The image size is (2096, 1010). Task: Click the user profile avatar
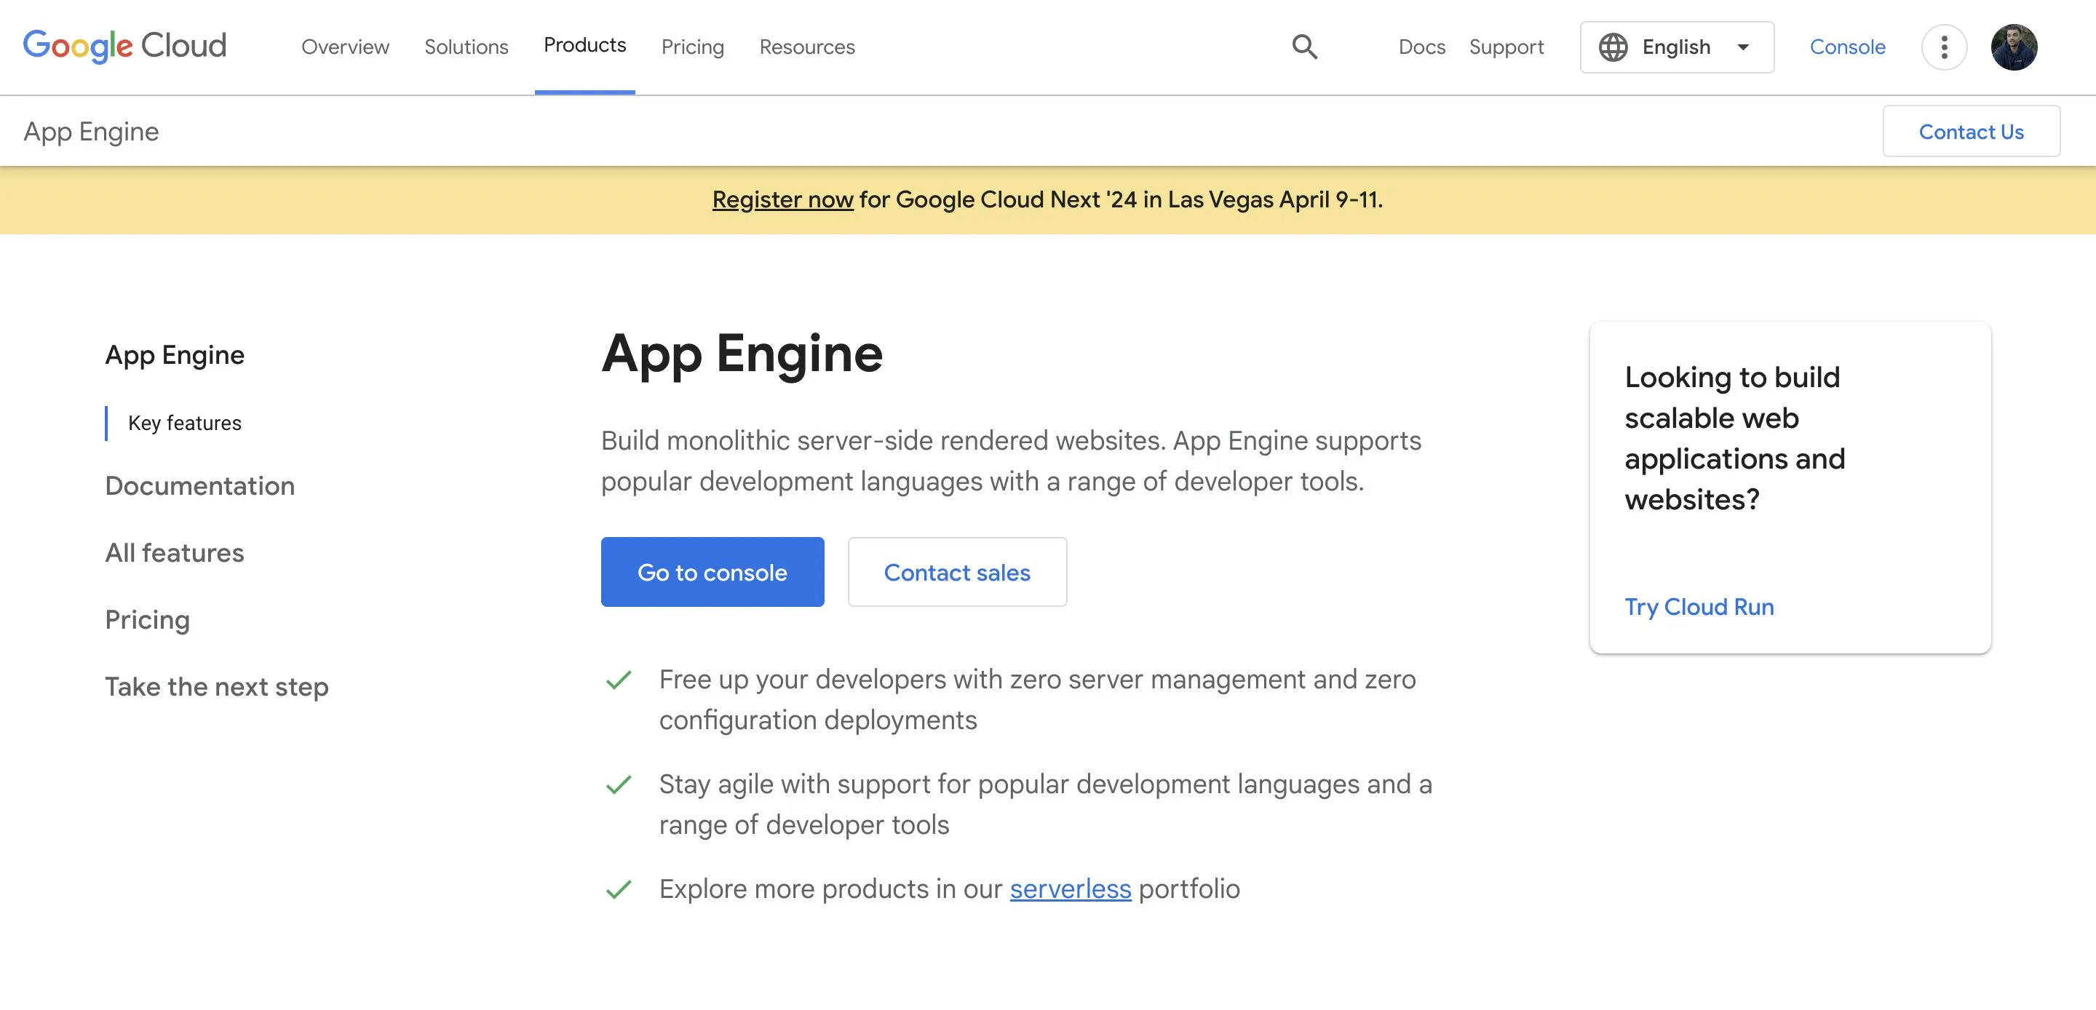click(2014, 47)
